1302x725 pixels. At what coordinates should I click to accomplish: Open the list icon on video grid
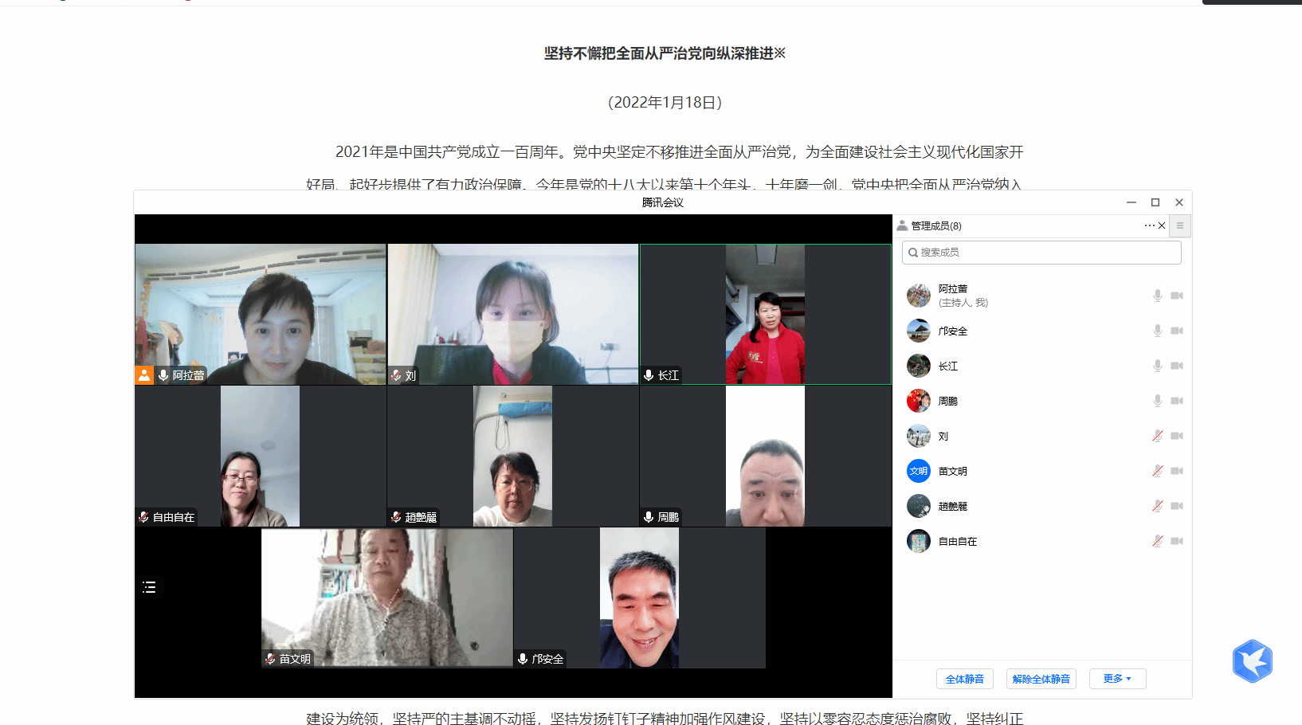click(149, 587)
